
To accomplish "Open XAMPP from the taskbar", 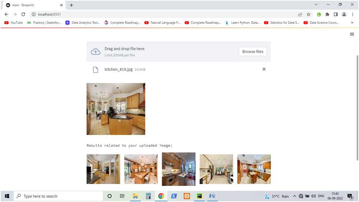I will pos(187,196).
